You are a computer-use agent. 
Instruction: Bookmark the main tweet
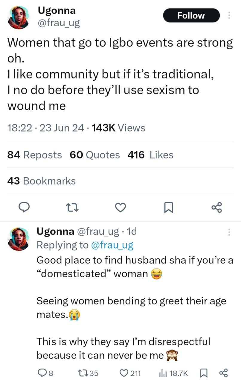pyautogui.click(x=169, y=207)
